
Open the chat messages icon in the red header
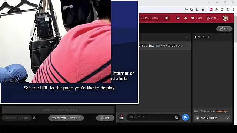coord(178,18)
